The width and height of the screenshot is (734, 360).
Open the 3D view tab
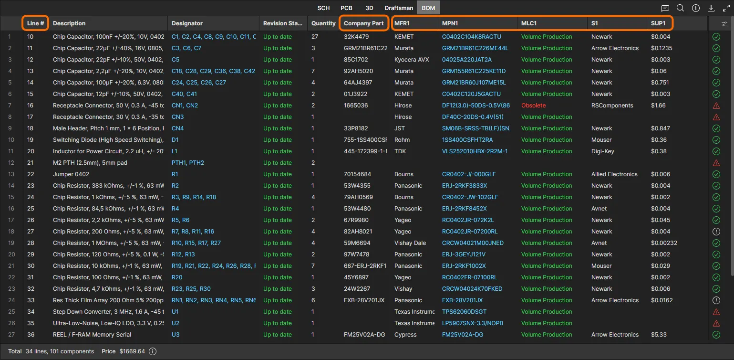(369, 8)
